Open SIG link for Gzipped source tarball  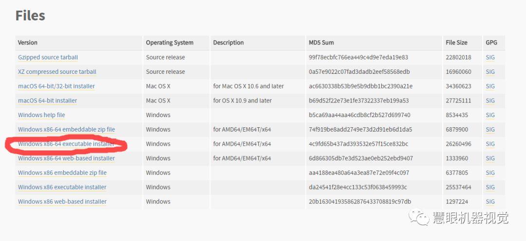click(x=490, y=57)
